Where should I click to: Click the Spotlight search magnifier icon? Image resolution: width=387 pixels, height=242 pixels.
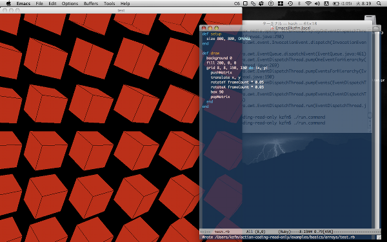pos(379,3)
